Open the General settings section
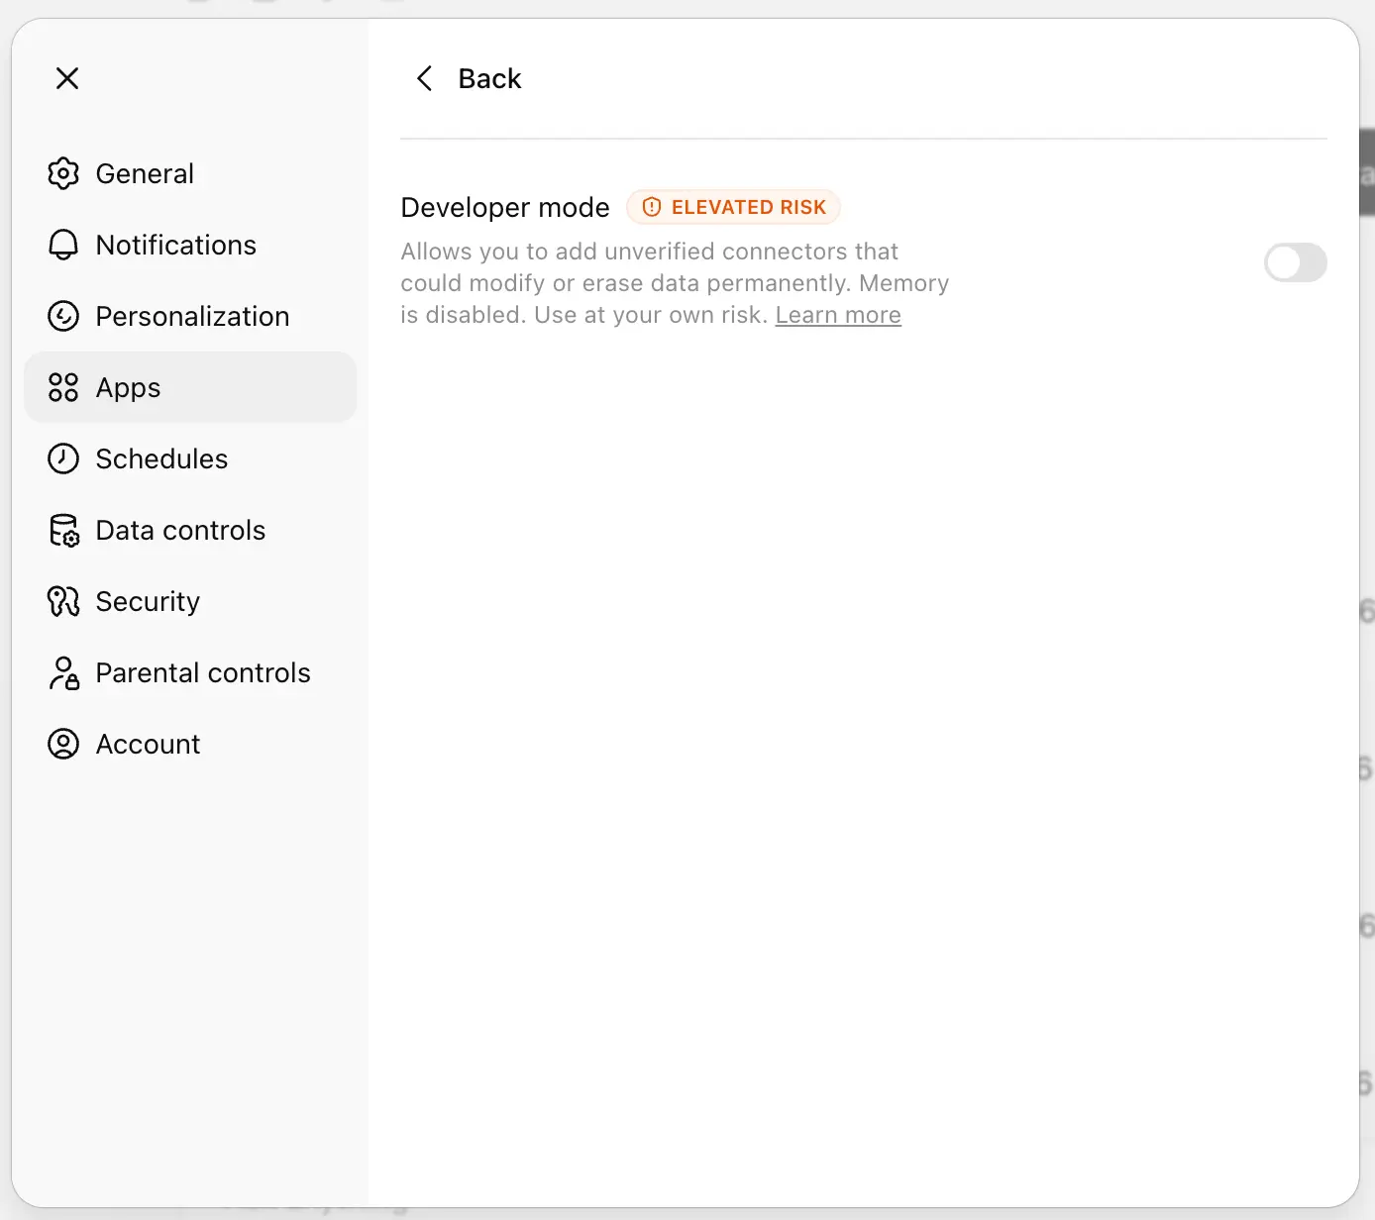This screenshot has width=1375, height=1220. point(145,173)
